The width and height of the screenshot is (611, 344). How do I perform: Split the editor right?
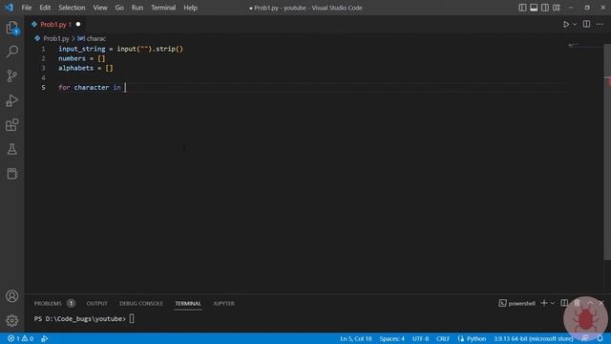[x=586, y=24]
